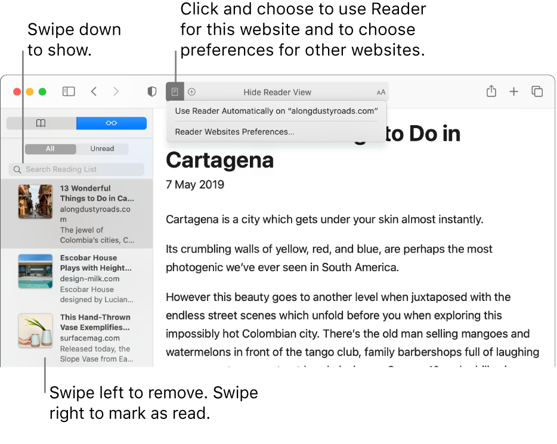The height and width of the screenshot is (444, 557).
Task: Filter reading list to Unread
Action: pos(103,149)
